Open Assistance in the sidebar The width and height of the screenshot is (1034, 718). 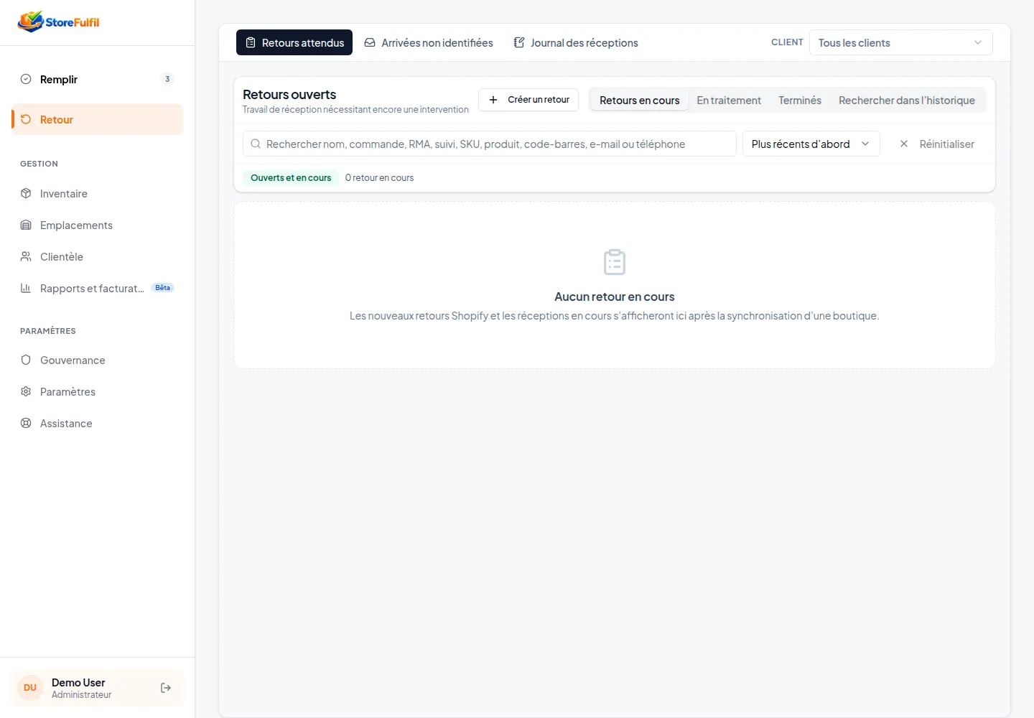pos(98,423)
